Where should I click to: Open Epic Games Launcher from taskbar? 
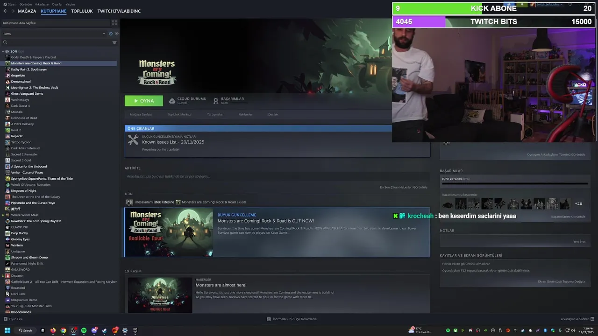[x=135, y=330]
